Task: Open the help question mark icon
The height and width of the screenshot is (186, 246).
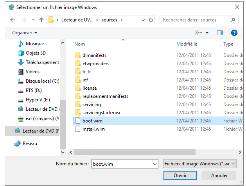Action: pos(234,33)
